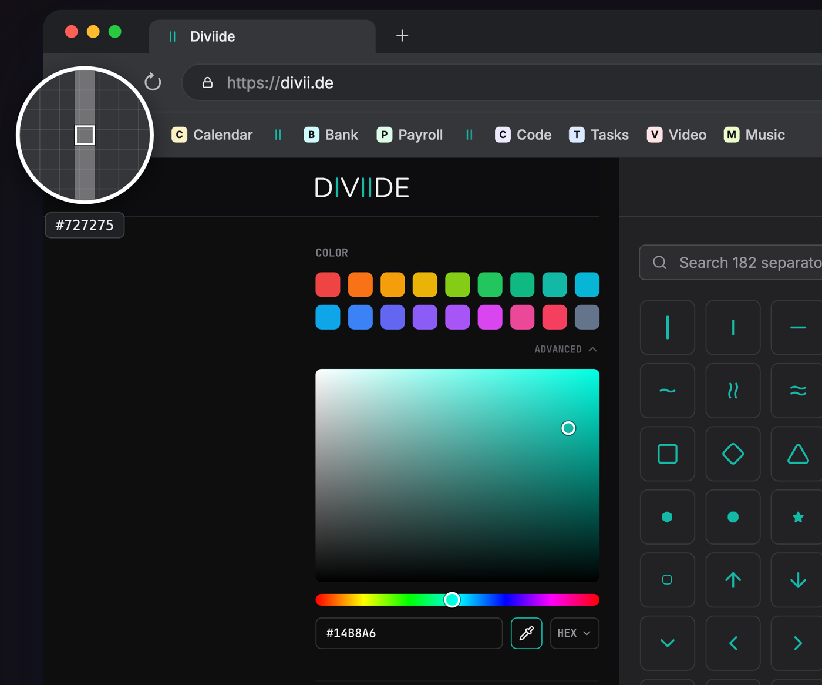Pick the horizontal dash separator
This screenshot has width=822, height=685.
tap(797, 327)
